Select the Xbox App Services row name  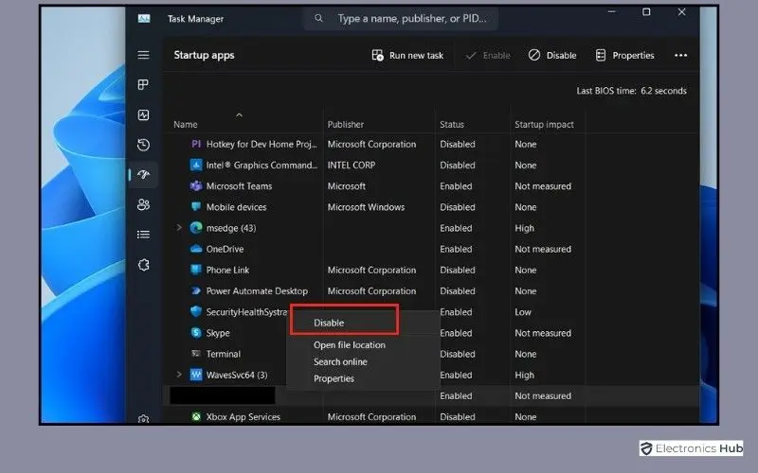(244, 417)
